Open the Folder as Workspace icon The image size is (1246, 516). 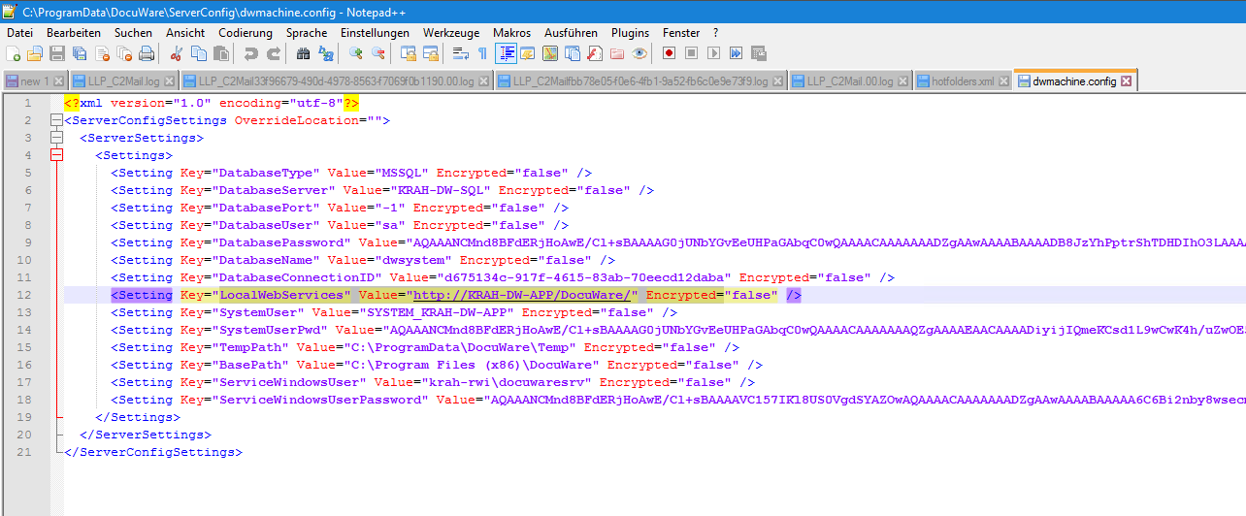pyautogui.click(x=617, y=53)
